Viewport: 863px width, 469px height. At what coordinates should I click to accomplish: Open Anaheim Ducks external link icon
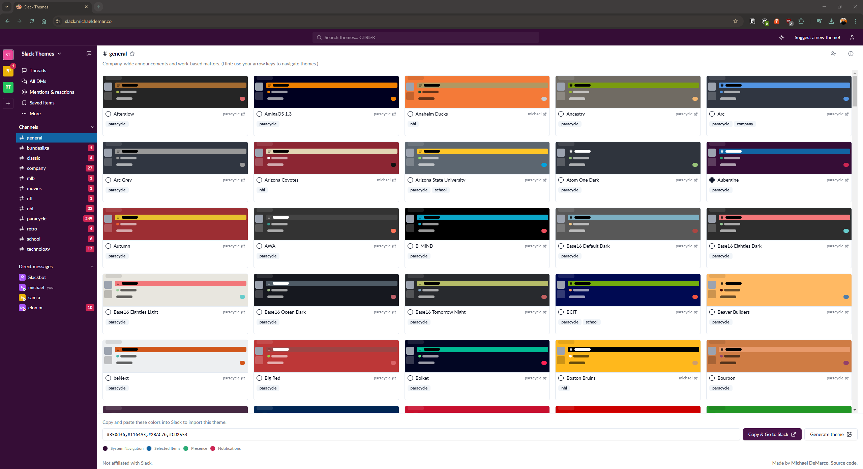pos(545,114)
